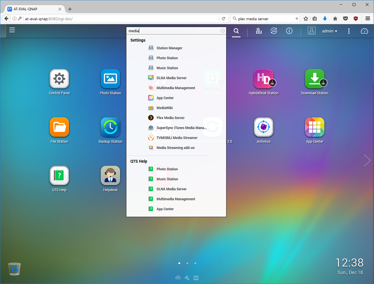Open the Pocket icon in browser toolbar
The image size is (374, 284).
346,19
